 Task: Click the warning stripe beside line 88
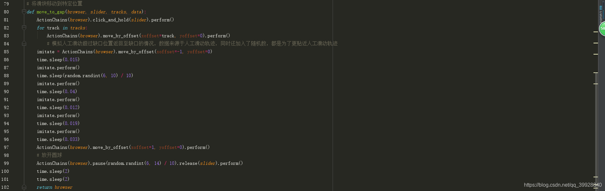596,73
